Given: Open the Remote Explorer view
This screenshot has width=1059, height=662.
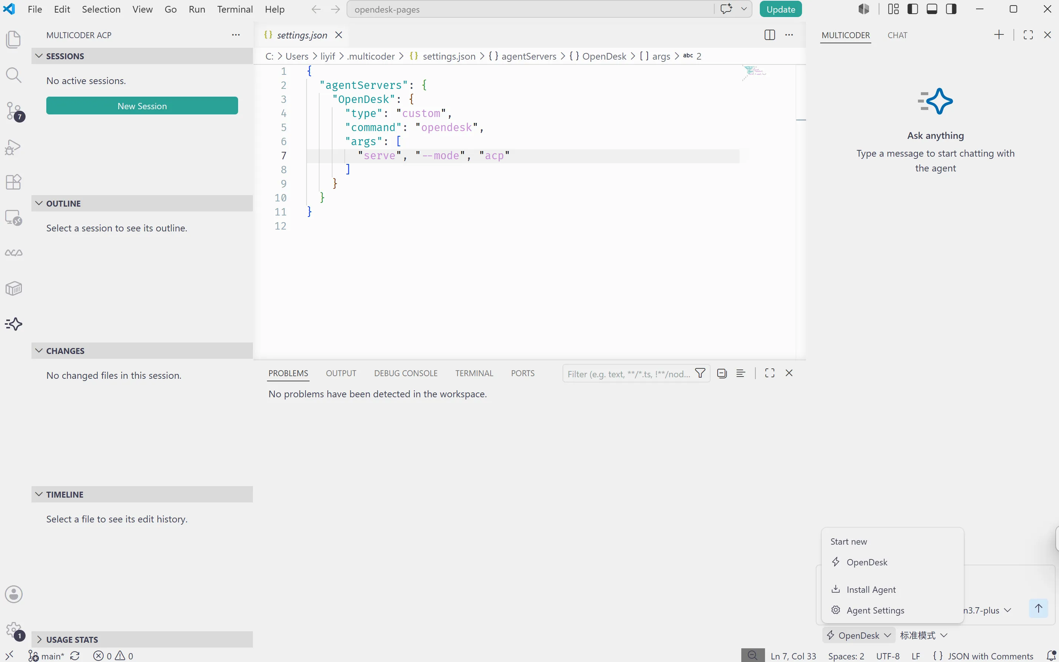Looking at the screenshot, I should pos(14,218).
